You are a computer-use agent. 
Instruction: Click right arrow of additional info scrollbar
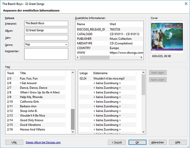(x=141, y=57)
